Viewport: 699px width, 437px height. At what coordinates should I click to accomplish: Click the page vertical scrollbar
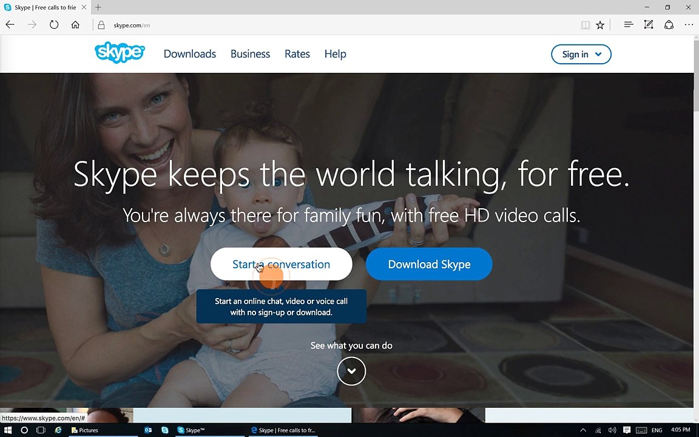click(696, 77)
